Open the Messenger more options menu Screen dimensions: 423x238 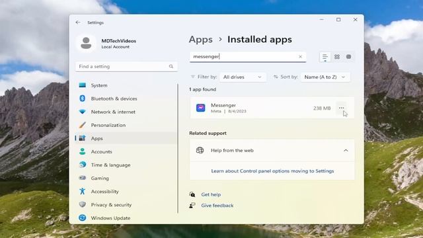click(x=341, y=108)
